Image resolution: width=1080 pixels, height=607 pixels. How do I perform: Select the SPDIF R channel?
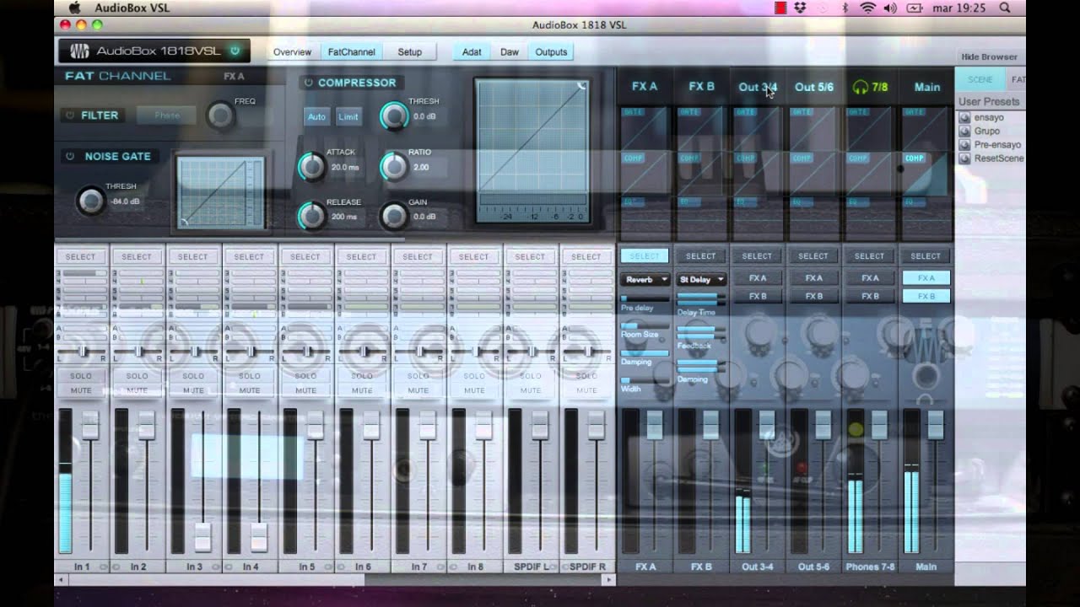pos(586,256)
